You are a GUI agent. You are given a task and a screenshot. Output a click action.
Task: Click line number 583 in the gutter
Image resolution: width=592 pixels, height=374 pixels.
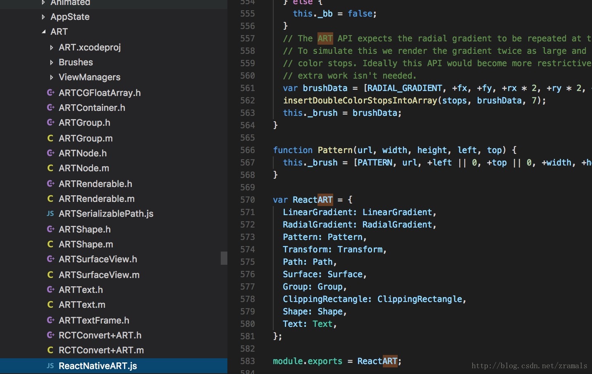(248, 361)
